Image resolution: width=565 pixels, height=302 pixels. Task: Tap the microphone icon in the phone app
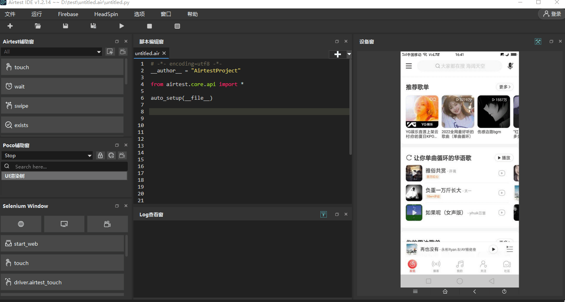[510, 66]
